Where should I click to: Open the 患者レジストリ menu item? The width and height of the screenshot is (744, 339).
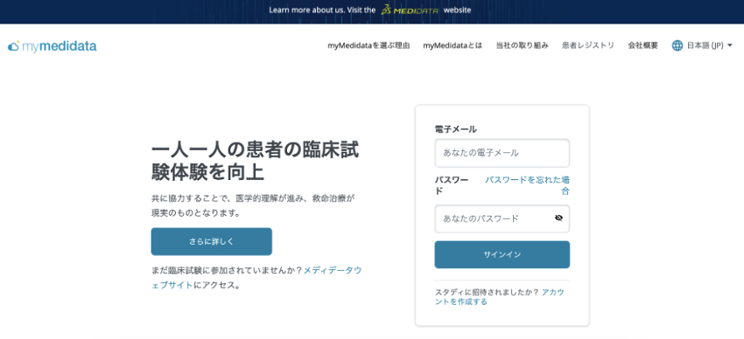(x=588, y=45)
